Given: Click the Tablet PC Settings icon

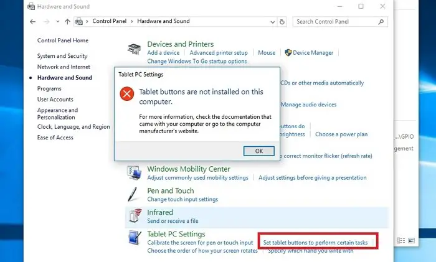Looking at the screenshot, I should (x=135, y=238).
